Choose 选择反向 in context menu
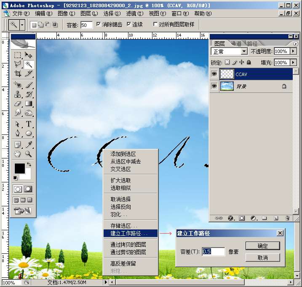This screenshot has width=302, height=287. (x=131, y=207)
